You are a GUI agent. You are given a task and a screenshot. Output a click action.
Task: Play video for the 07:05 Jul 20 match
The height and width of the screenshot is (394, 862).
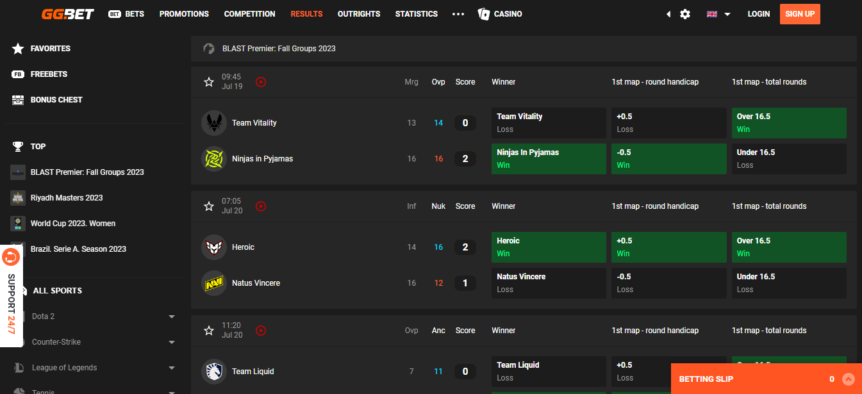coord(261,206)
